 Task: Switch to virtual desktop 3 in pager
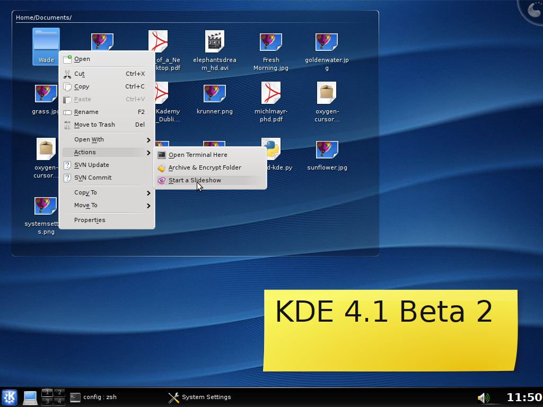(47, 402)
